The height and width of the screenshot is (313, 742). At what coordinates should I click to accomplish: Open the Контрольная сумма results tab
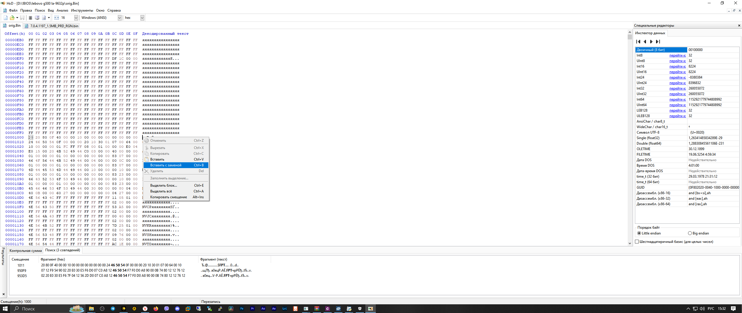coord(26,251)
